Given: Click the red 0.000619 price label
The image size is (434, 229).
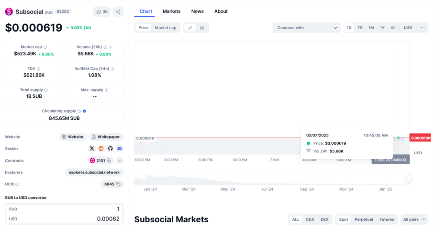Looking at the screenshot, I should (420, 138).
